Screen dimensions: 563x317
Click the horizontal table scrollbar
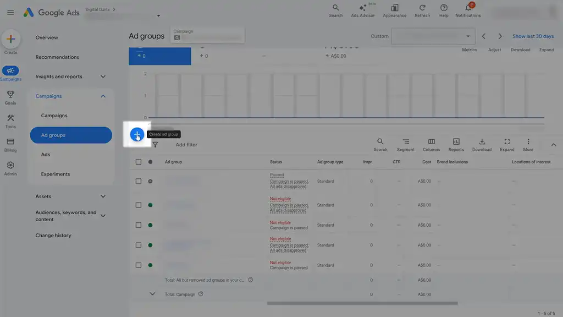click(362, 303)
